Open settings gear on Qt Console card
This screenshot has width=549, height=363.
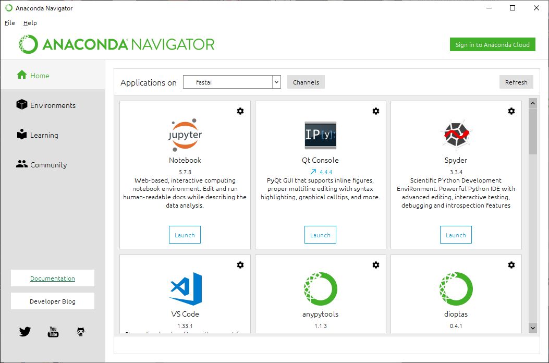click(376, 111)
